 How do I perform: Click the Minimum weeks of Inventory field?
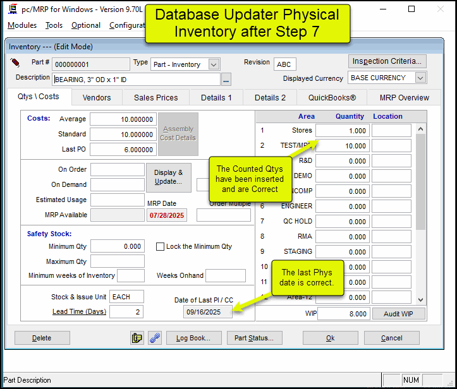(131, 275)
